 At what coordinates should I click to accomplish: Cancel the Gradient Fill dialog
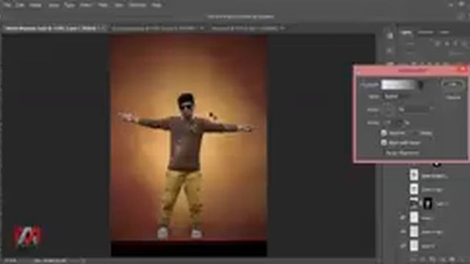tap(453, 98)
